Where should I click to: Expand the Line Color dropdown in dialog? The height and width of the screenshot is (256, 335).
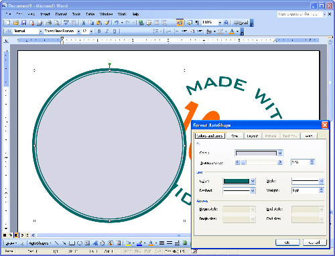(253, 181)
